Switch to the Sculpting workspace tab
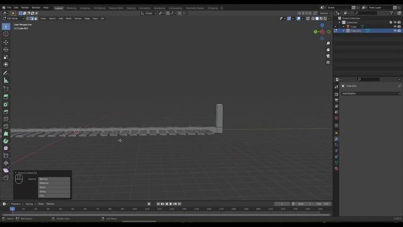403x227 pixels. point(85,8)
